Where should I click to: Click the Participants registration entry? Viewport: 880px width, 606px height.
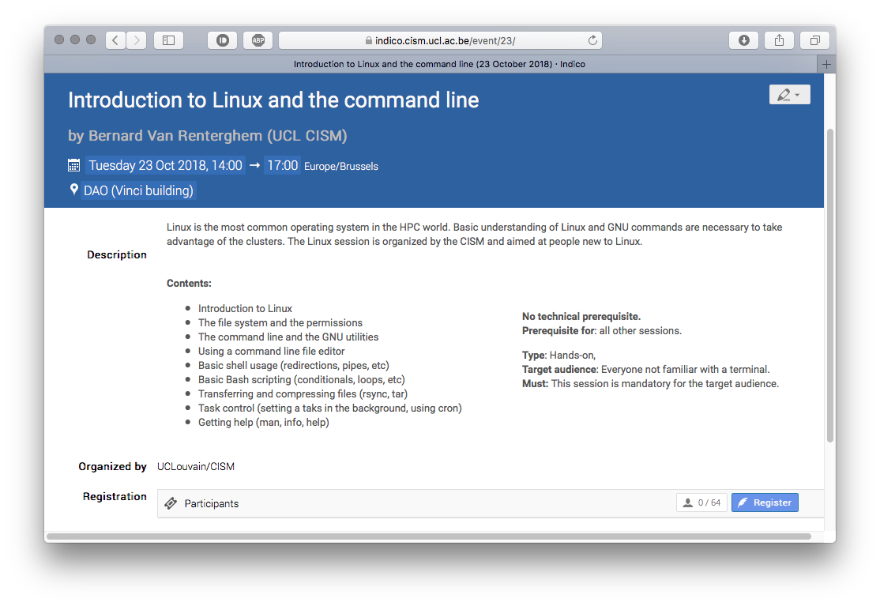tap(211, 503)
